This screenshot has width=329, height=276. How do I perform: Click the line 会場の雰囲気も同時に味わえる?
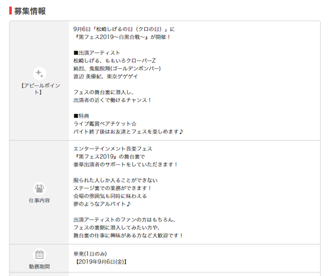(x=110, y=196)
